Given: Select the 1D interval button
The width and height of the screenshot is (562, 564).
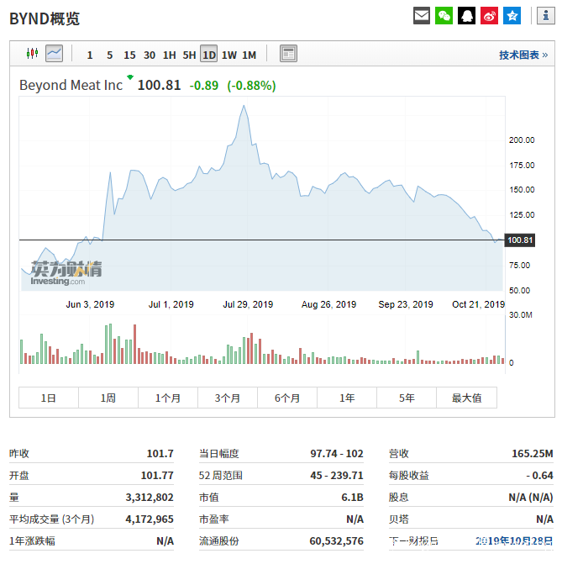Looking at the screenshot, I should click(x=209, y=54).
